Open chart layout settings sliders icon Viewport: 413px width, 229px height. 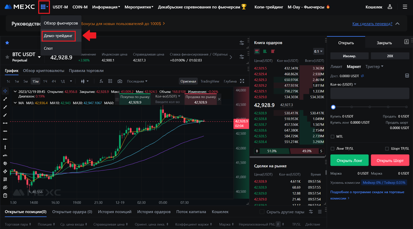[x=242, y=43]
